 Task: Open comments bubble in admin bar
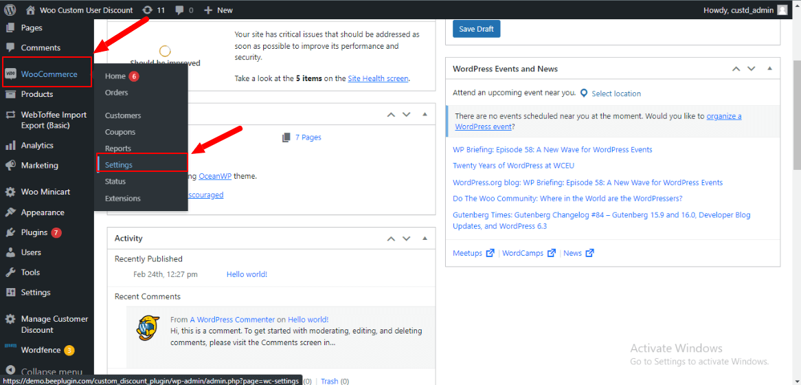tap(184, 10)
